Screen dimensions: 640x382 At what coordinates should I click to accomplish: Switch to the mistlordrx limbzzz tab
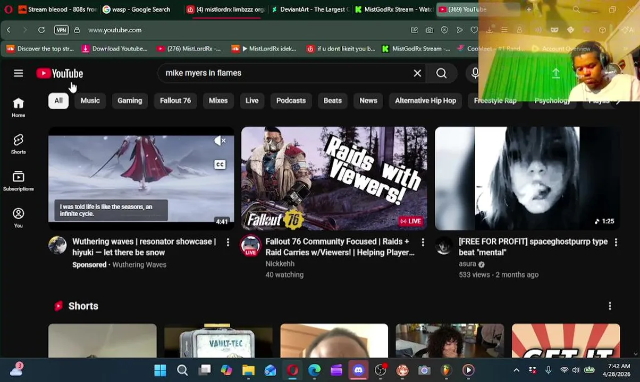[225, 10]
